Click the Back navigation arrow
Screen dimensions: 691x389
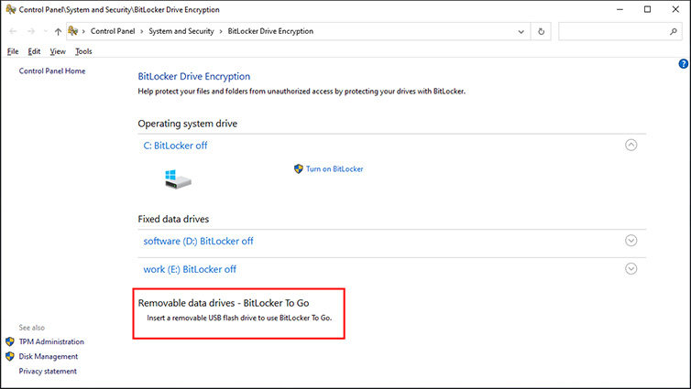[x=13, y=31]
